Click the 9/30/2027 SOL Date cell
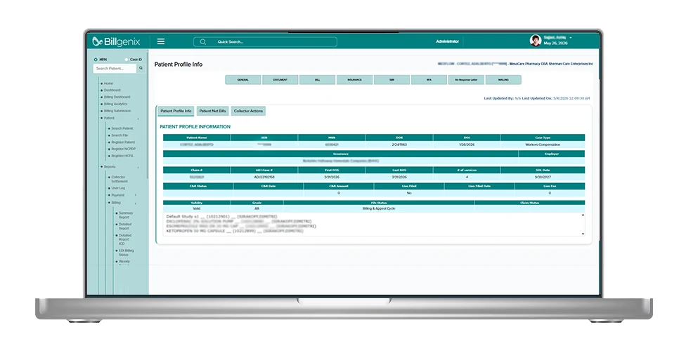This screenshot has height=341, width=679. coord(543,178)
